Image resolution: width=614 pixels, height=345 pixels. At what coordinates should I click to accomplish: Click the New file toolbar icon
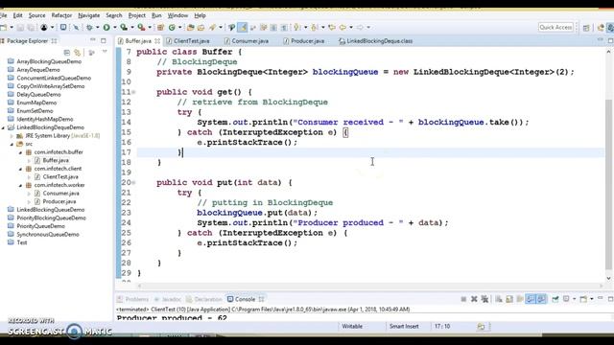point(4,28)
